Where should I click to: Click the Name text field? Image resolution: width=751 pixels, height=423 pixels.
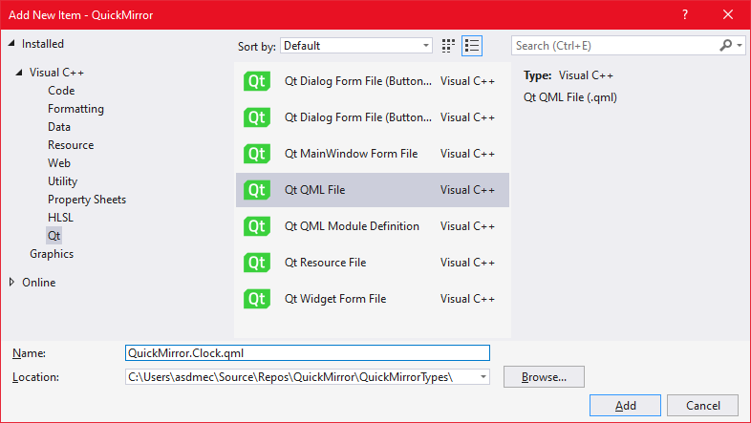point(307,353)
